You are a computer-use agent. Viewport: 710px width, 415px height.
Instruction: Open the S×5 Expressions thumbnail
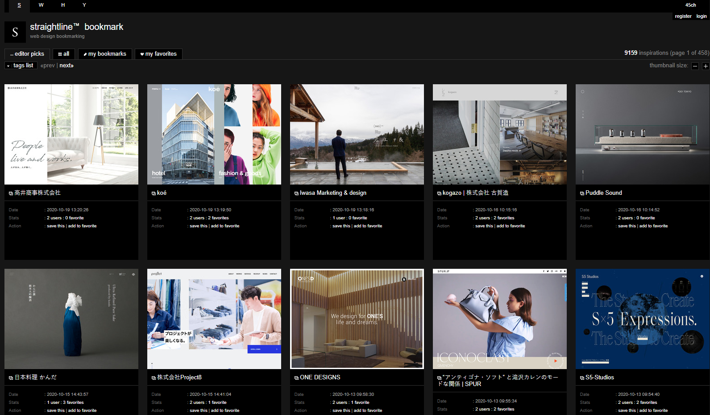pyautogui.click(x=643, y=319)
